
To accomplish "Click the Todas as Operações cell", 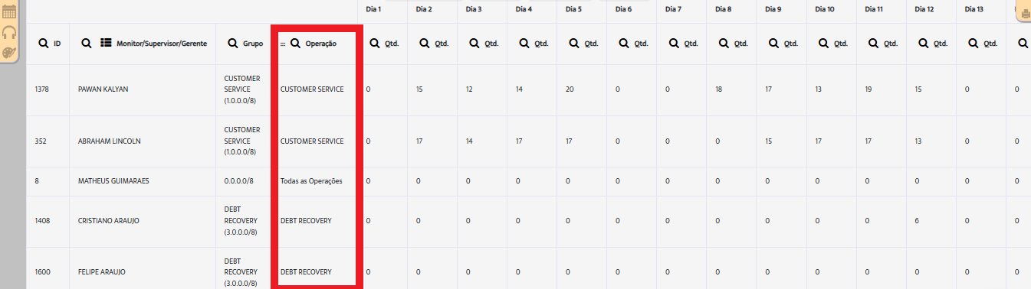I will pos(311,181).
